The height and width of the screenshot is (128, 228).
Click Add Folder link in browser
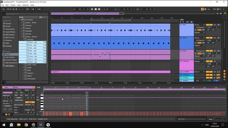tap(10, 65)
